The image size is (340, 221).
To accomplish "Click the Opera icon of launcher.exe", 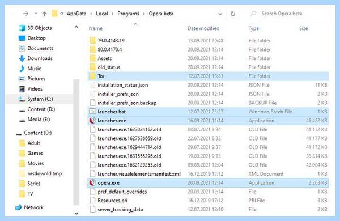I will (92, 121).
